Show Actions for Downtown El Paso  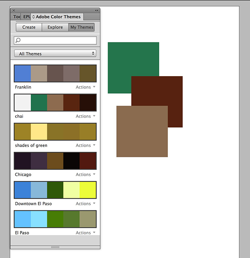(85, 204)
